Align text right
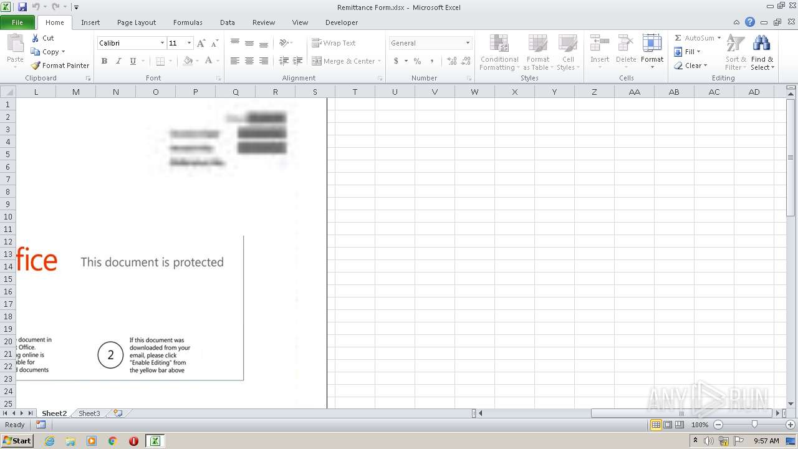The image size is (798, 449). 264,61
